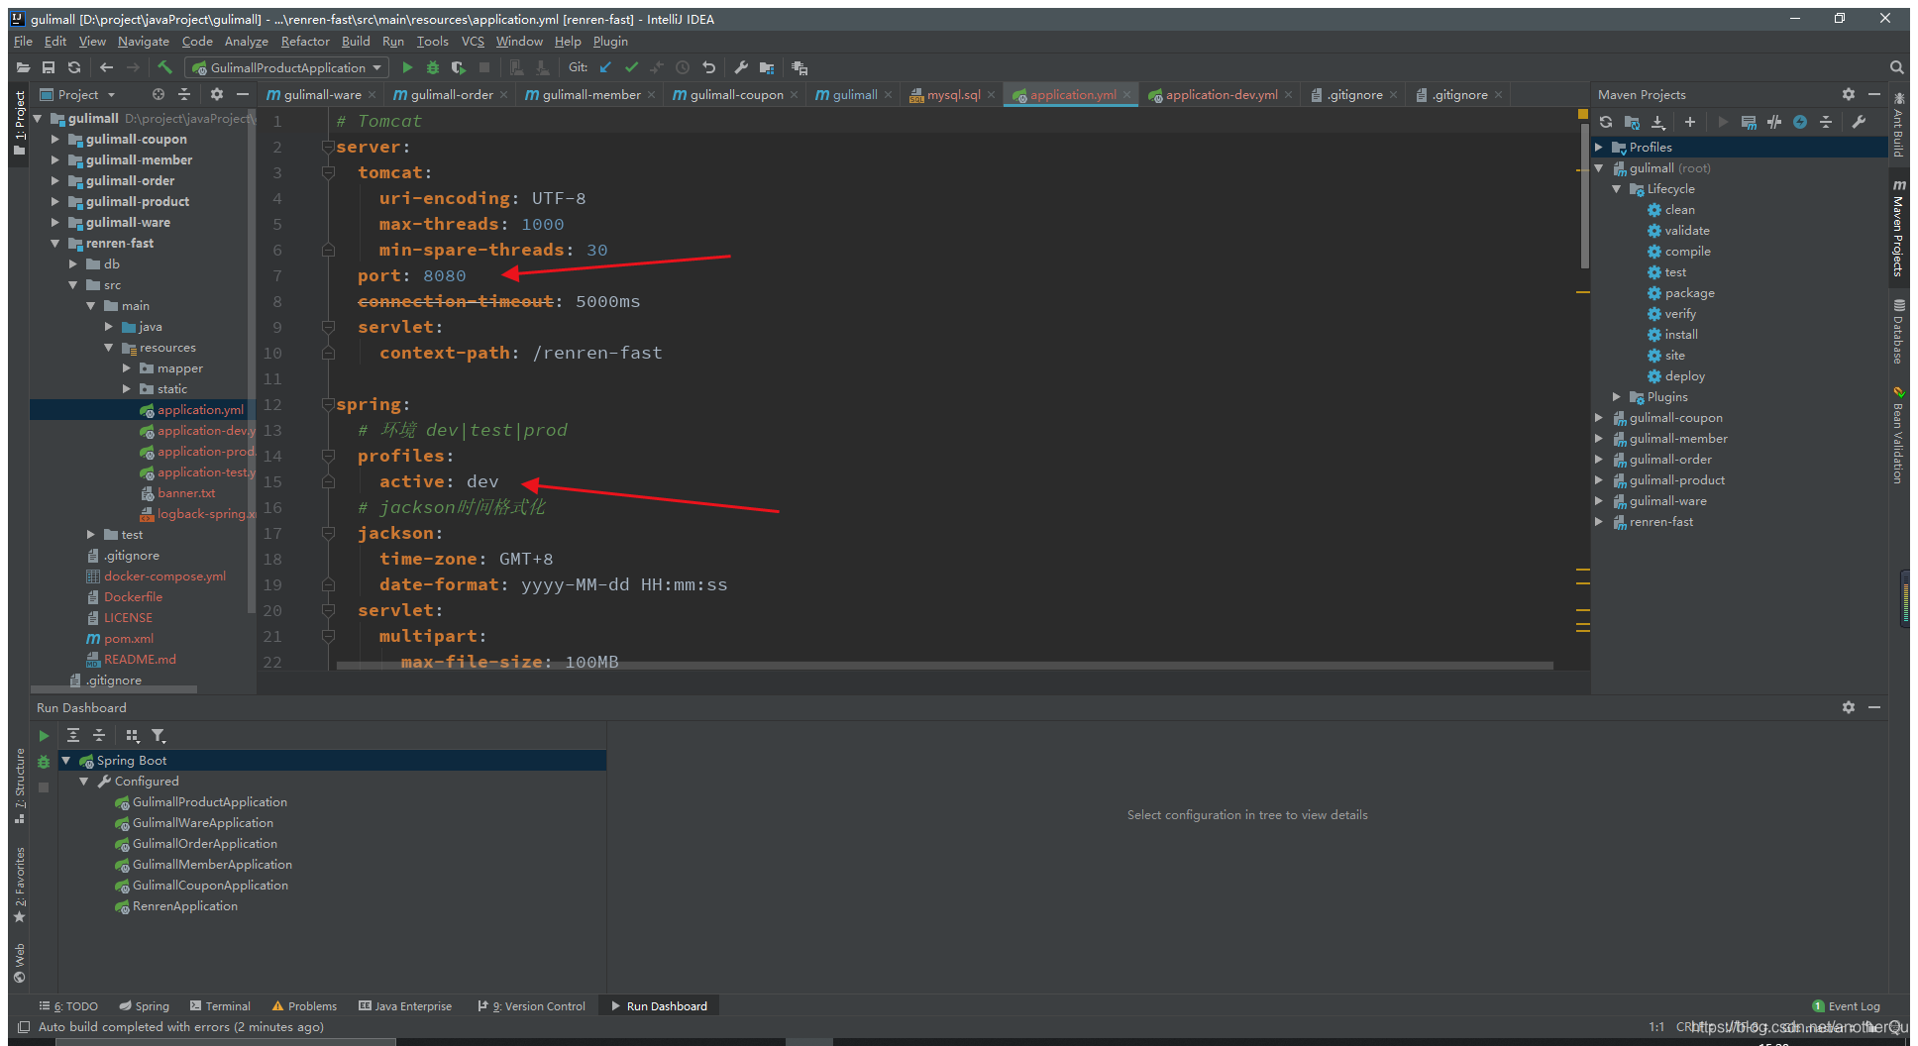The height and width of the screenshot is (1046, 1918).
Task: Open the Navigate menu
Action: click(x=144, y=42)
